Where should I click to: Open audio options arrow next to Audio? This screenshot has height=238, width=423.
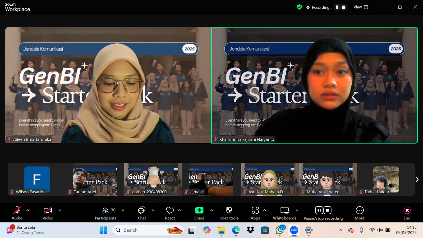(x=28, y=210)
